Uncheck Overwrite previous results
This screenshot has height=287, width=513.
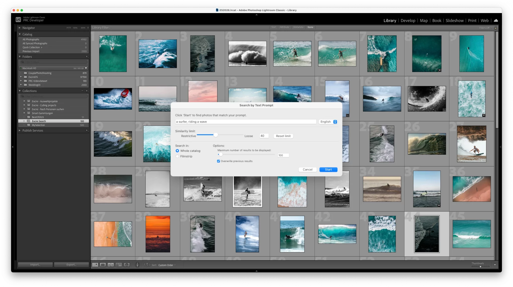coord(218,161)
